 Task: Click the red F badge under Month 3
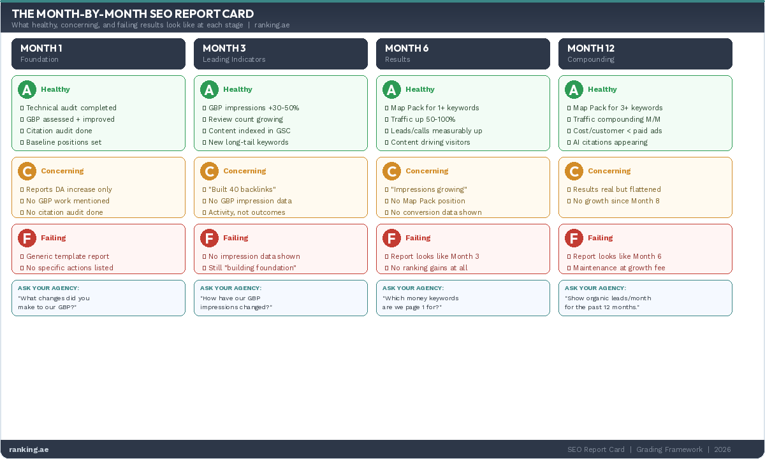(x=209, y=238)
